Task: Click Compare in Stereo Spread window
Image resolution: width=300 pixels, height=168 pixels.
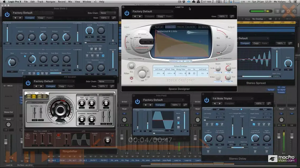Action: coord(245,43)
